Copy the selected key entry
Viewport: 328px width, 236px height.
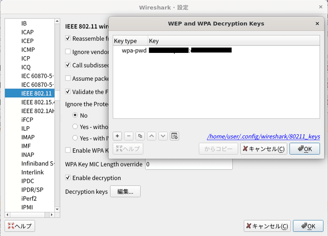[x=140, y=136]
